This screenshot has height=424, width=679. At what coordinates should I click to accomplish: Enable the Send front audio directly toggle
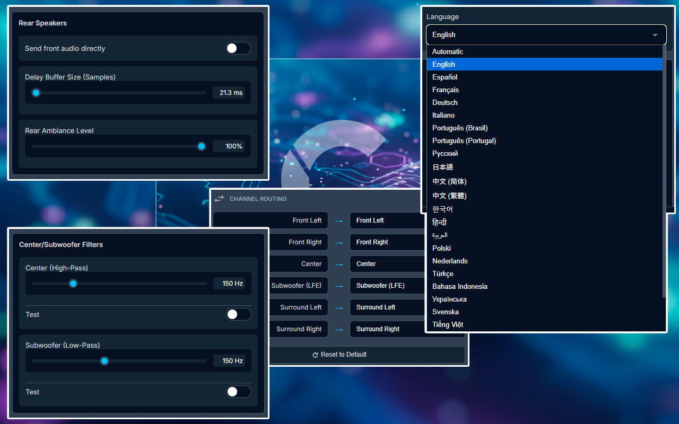click(x=238, y=49)
